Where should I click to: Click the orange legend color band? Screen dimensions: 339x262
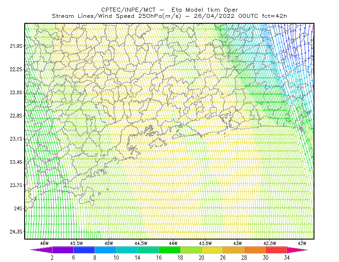[x=255, y=250]
